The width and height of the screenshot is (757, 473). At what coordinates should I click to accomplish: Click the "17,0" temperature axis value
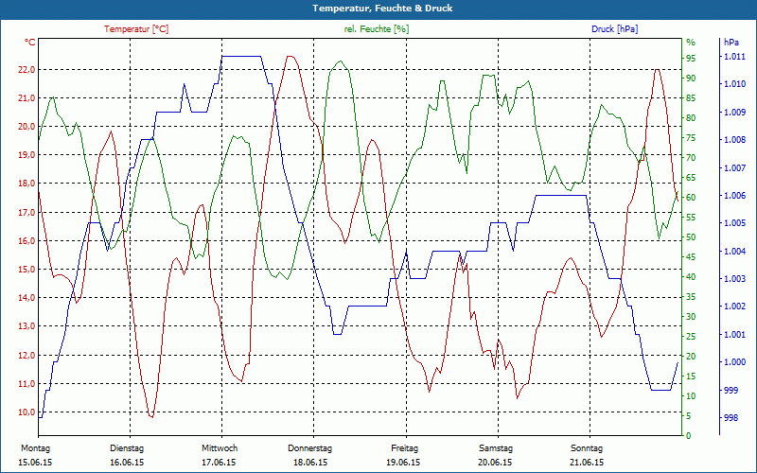pos(27,212)
